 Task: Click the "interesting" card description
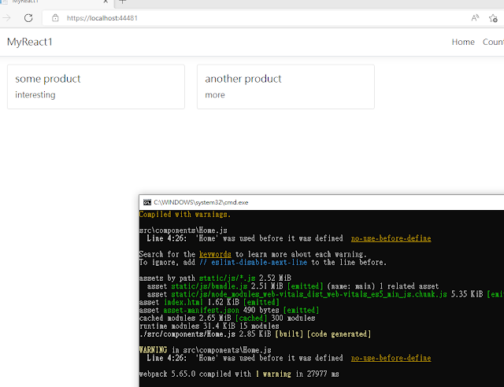[35, 94]
